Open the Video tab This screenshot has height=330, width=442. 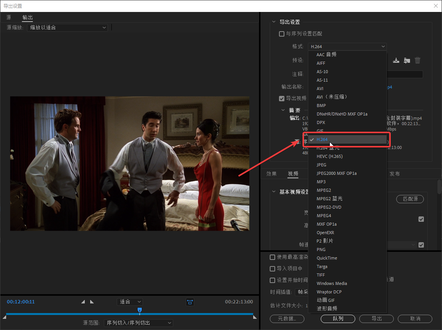[x=293, y=174]
